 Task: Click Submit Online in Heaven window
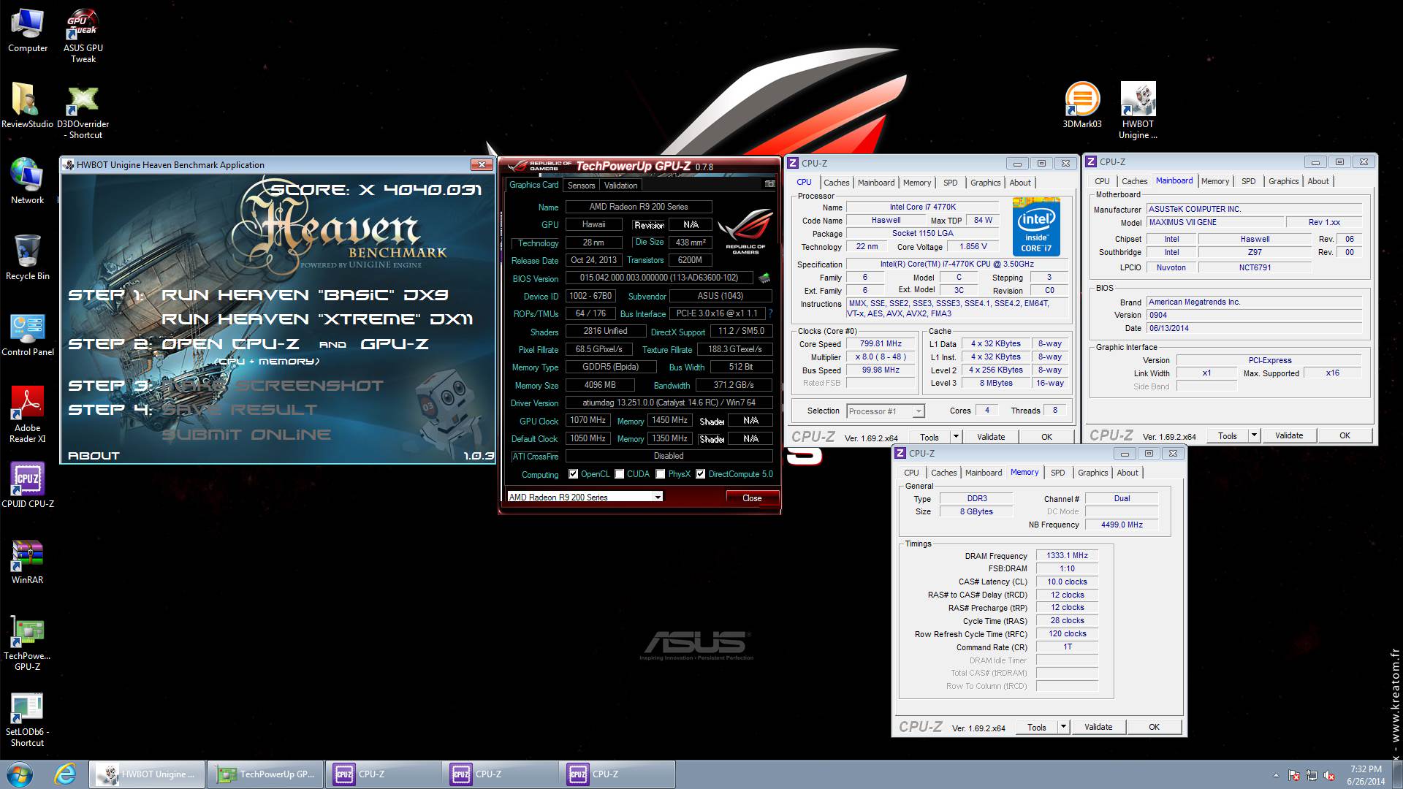246,435
